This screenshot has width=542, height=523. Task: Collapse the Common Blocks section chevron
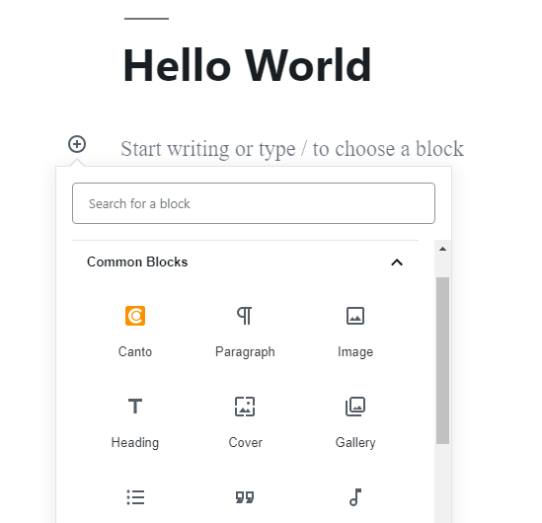pyautogui.click(x=397, y=262)
